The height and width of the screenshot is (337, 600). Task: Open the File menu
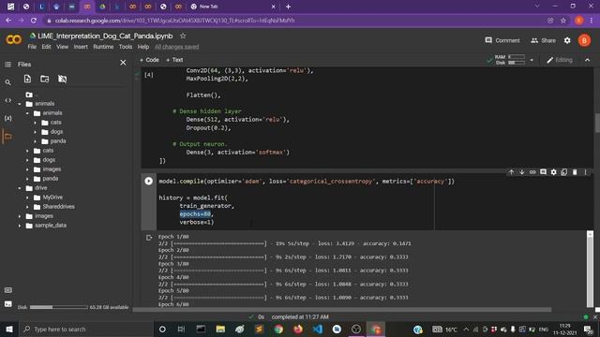pos(32,47)
